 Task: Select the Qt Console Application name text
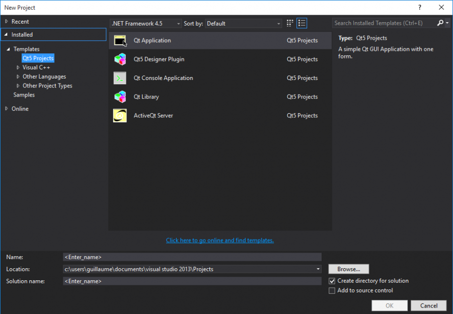pyautogui.click(x=163, y=78)
